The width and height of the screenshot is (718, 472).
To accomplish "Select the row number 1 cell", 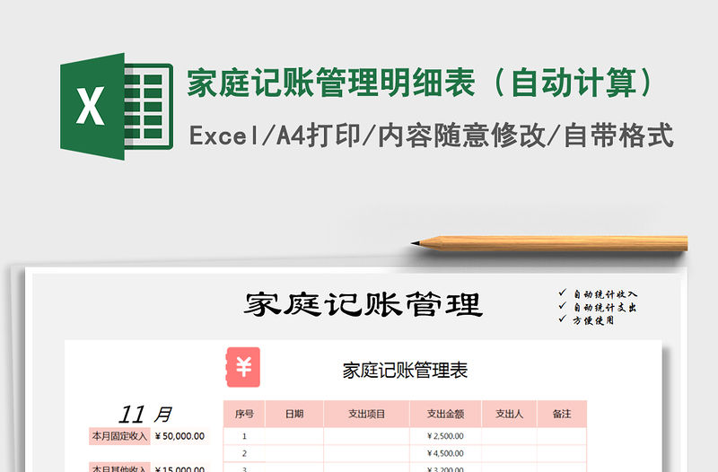I will [244, 436].
